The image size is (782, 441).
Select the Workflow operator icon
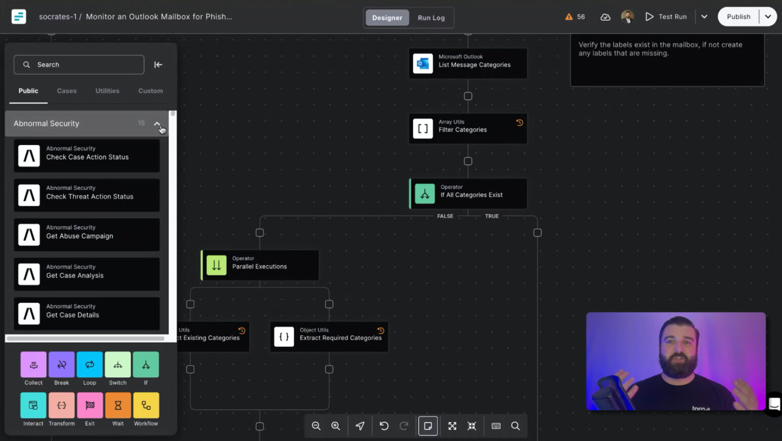[x=146, y=406]
